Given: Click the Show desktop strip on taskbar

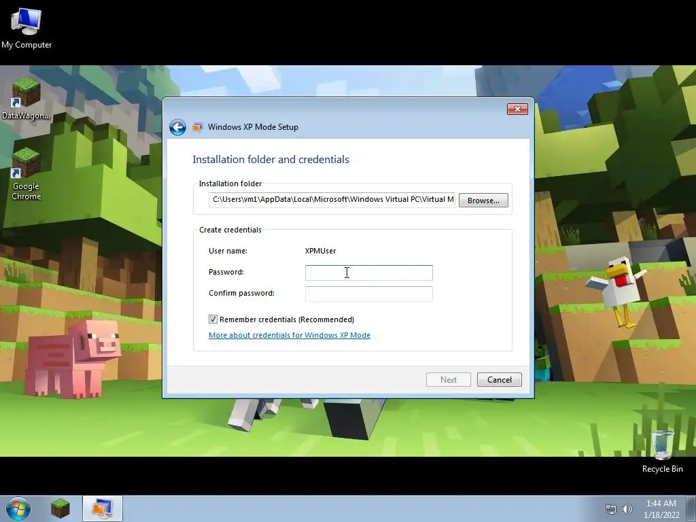Looking at the screenshot, I should [691, 508].
